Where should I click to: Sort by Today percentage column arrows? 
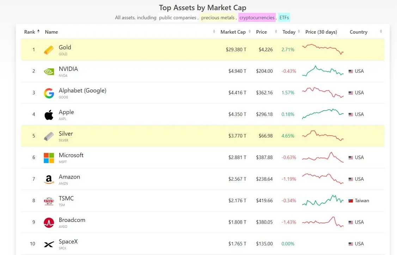(299, 32)
